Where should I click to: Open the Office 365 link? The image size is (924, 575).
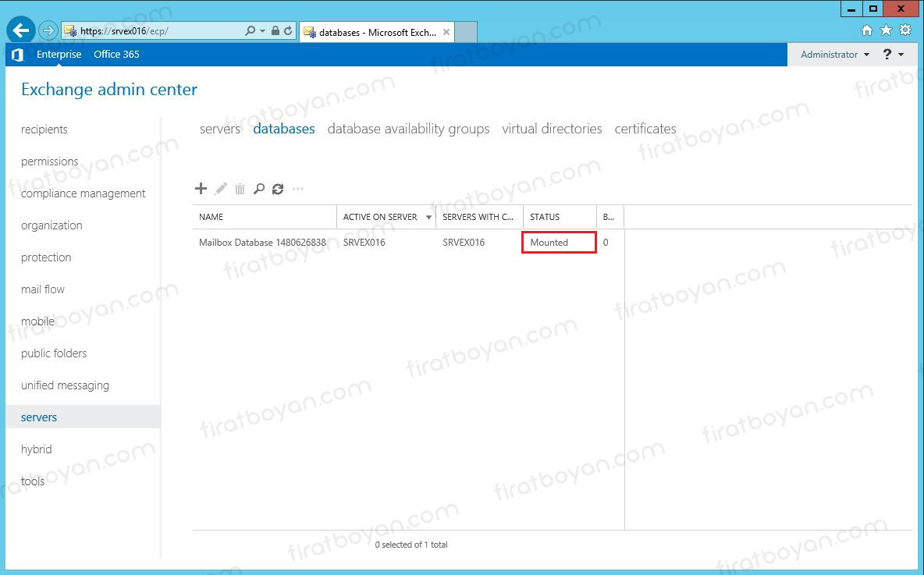click(x=117, y=54)
